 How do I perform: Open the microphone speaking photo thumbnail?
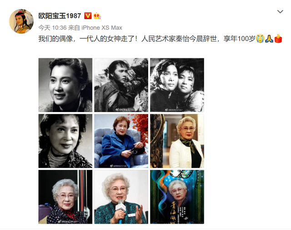pyautogui.click(x=121, y=197)
